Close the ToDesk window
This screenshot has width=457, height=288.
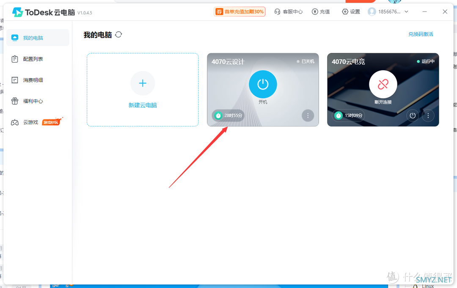pos(445,12)
